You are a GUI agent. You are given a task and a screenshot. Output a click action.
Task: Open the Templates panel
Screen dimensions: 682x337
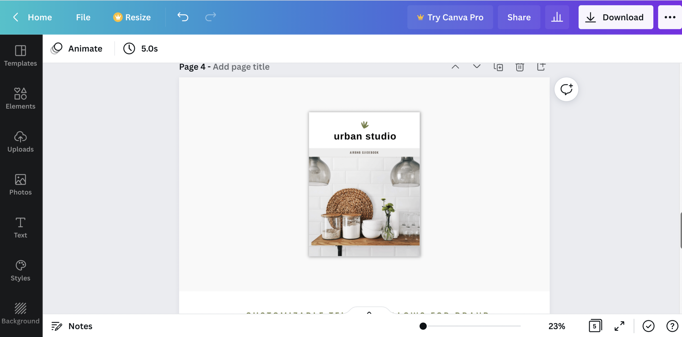(x=20, y=56)
